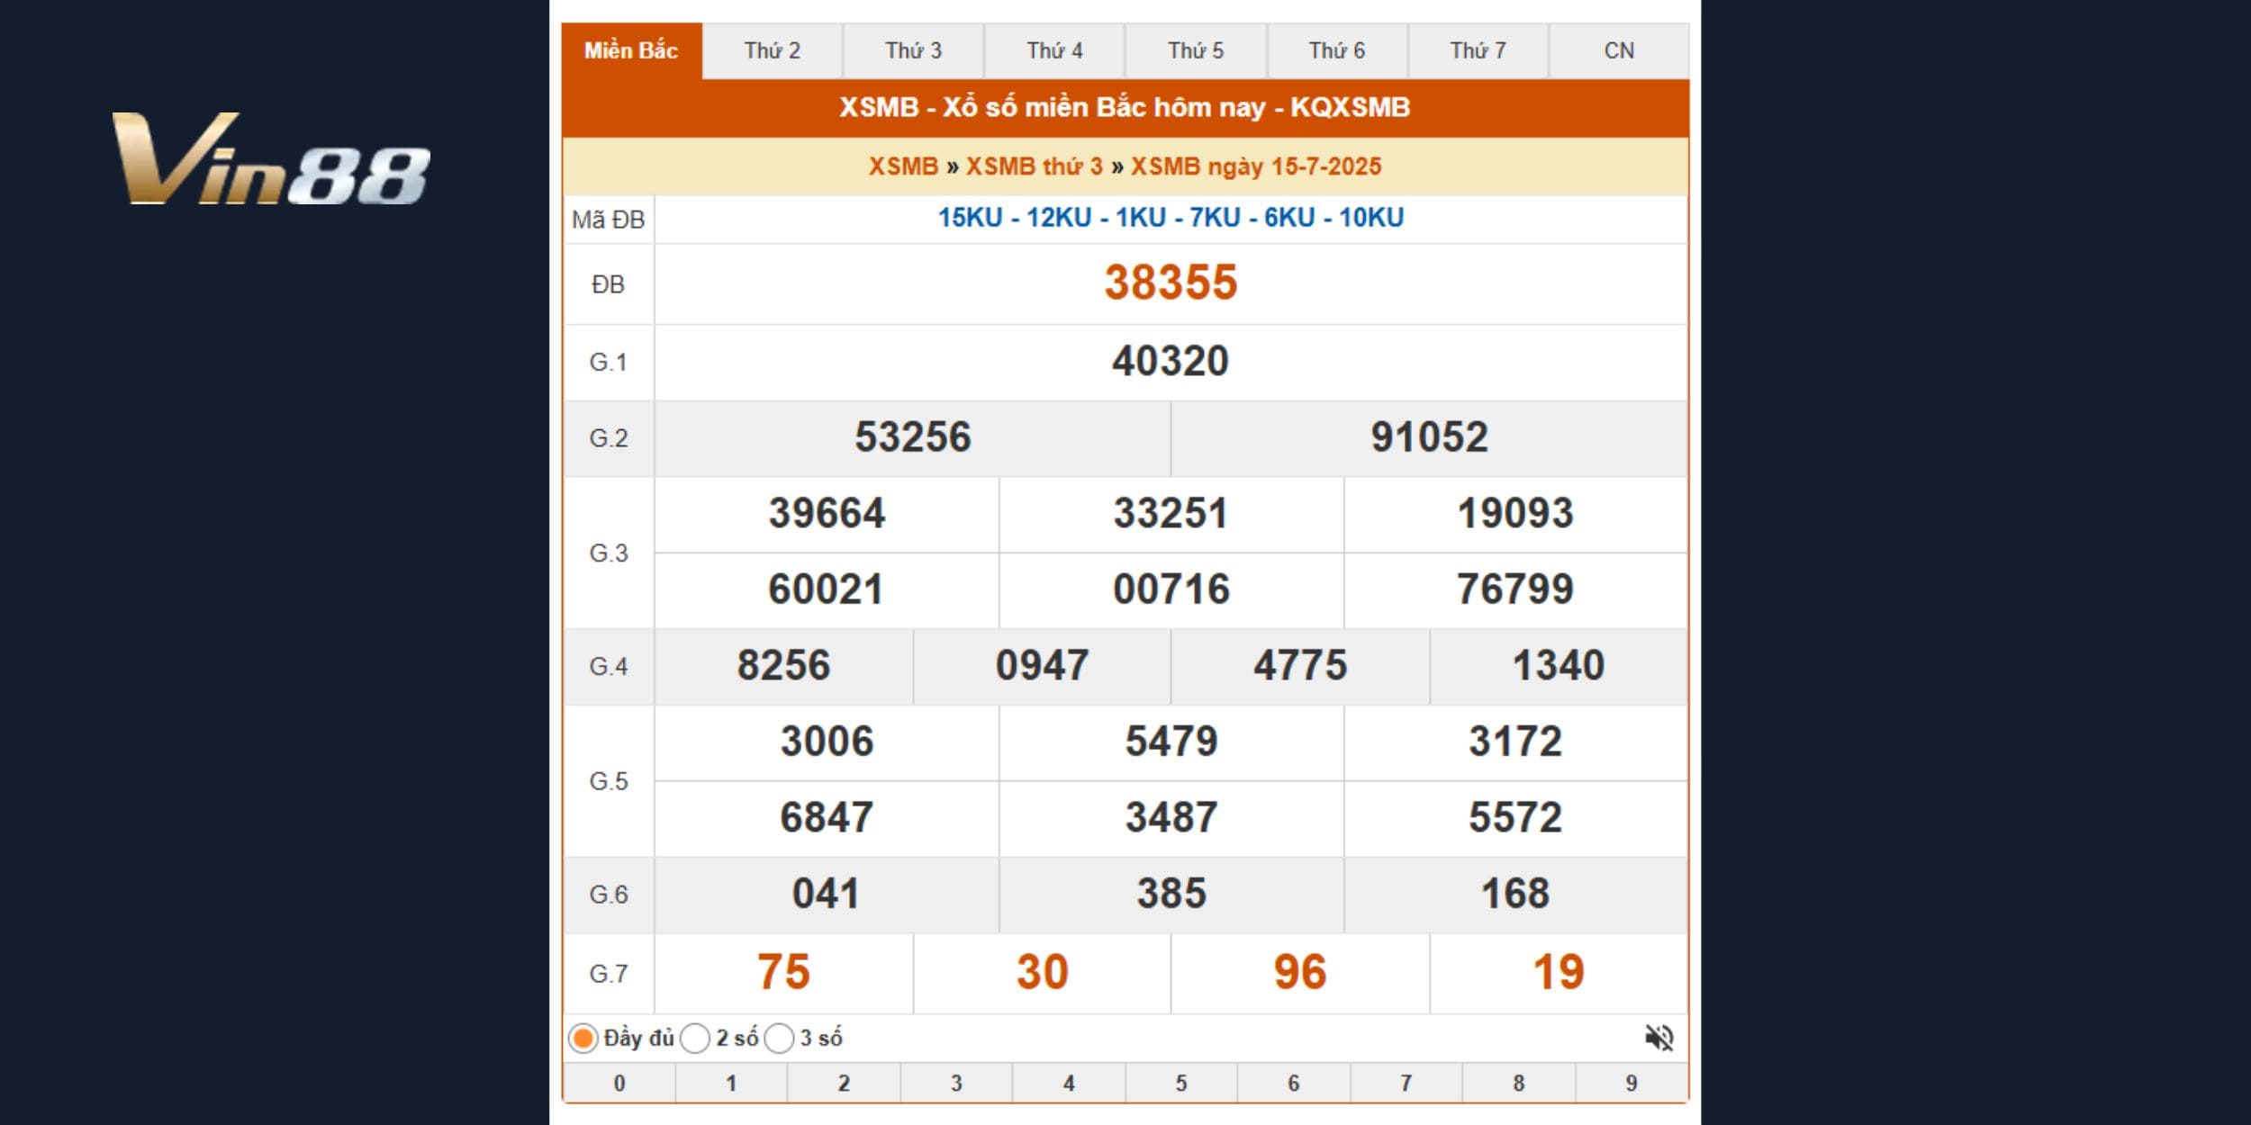The height and width of the screenshot is (1125, 2251).
Task: Open the XSMB breadcrumb link
Action: pyautogui.click(x=903, y=166)
